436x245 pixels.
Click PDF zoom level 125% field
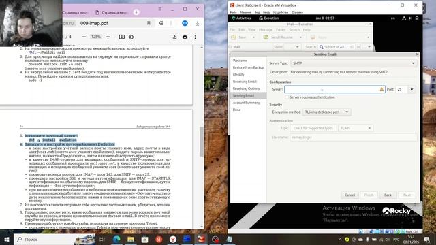pyautogui.click(x=96, y=37)
